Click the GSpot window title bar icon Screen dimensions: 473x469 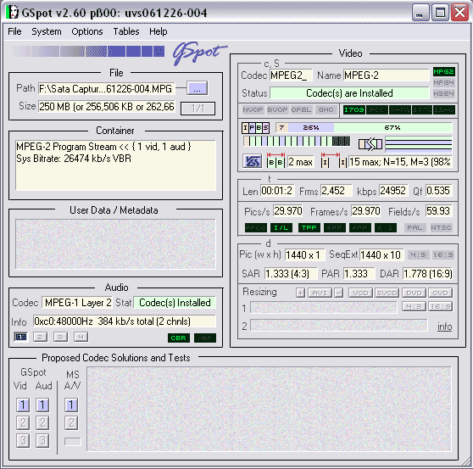13,13
